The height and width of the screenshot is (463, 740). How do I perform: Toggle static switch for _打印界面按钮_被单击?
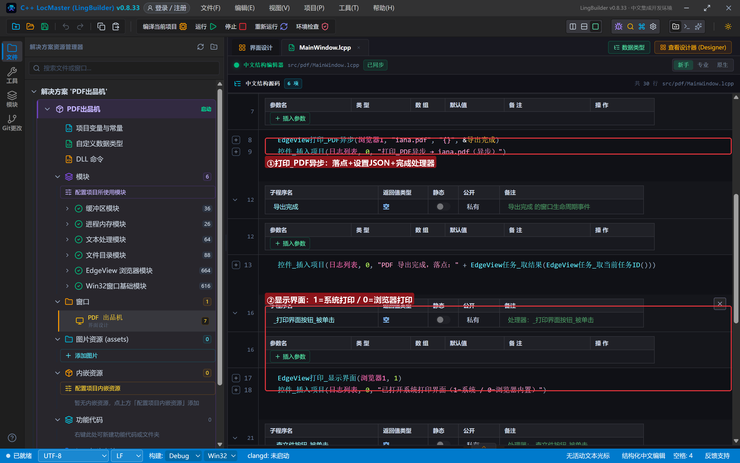coord(443,320)
